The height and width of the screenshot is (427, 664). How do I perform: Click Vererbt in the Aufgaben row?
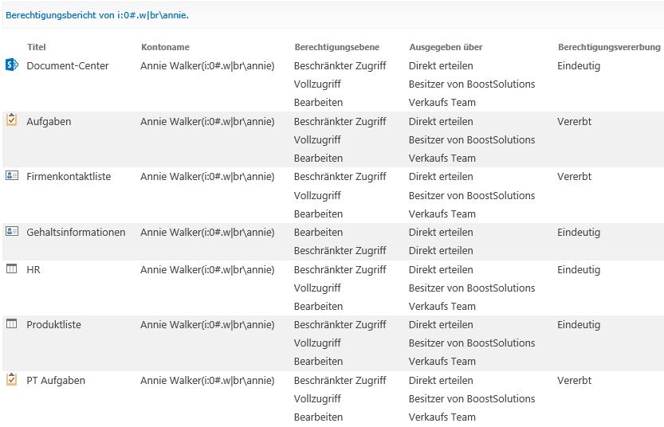pos(574,121)
